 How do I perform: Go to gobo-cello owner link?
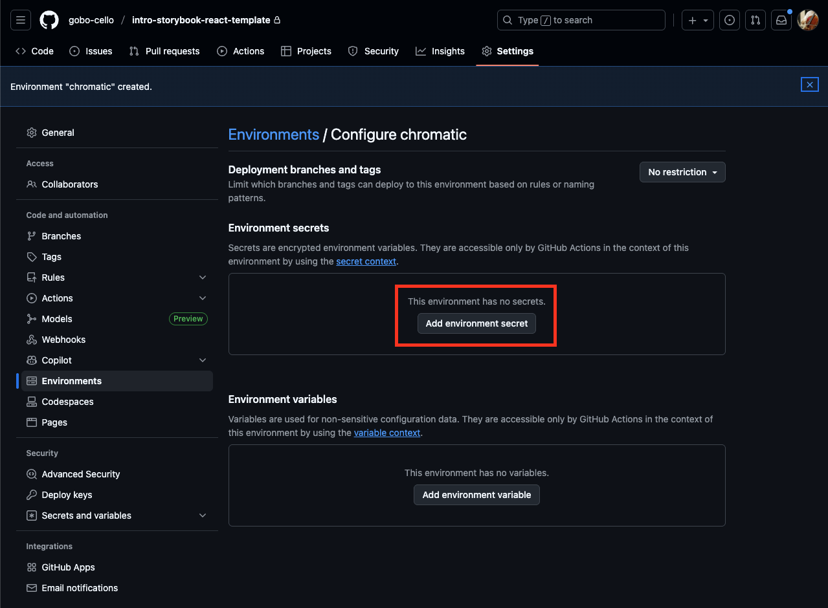(x=91, y=20)
